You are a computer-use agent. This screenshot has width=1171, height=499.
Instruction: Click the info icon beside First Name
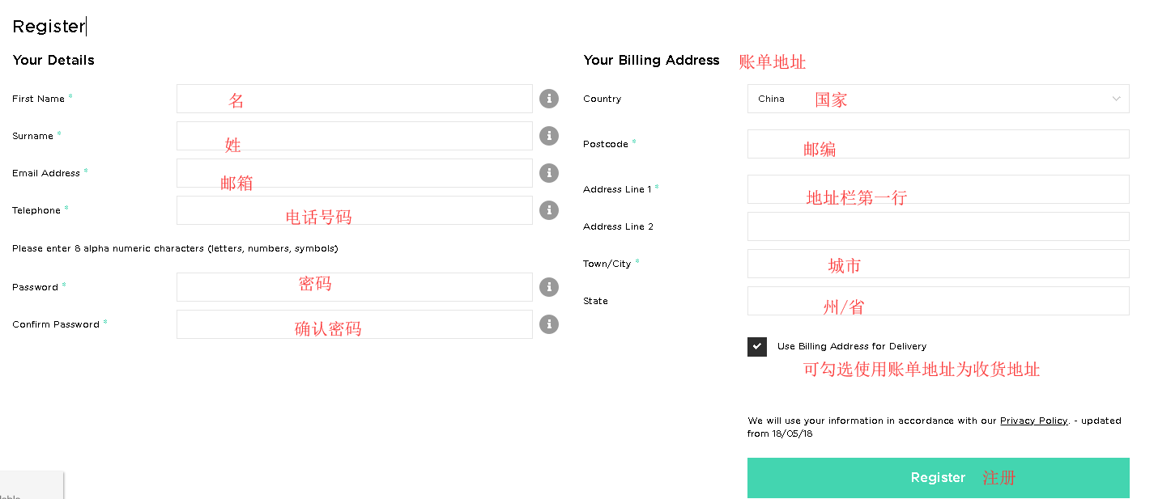tap(549, 99)
